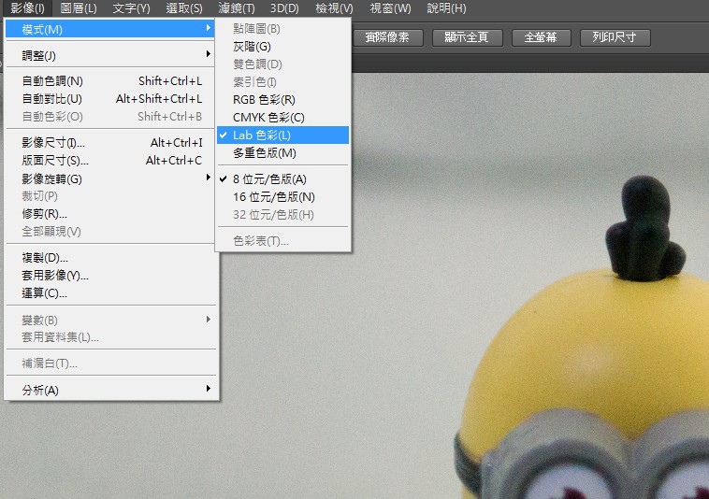709x499 pixels.
Task: Expand the 模式(M) submenu
Action: (109, 29)
